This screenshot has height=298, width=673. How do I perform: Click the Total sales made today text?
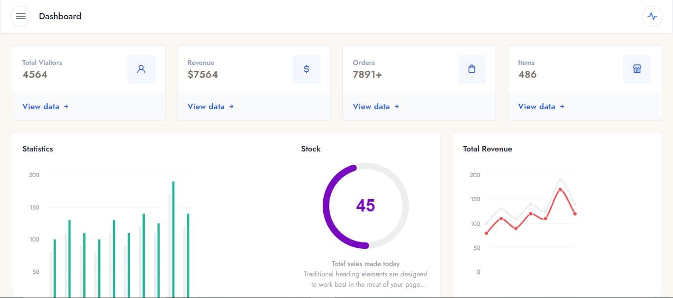[x=366, y=264]
